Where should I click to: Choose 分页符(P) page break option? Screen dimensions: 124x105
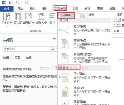click(x=85, y=30)
